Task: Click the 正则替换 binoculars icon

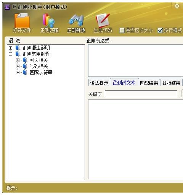Action: pyautogui.click(x=76, y=20)
